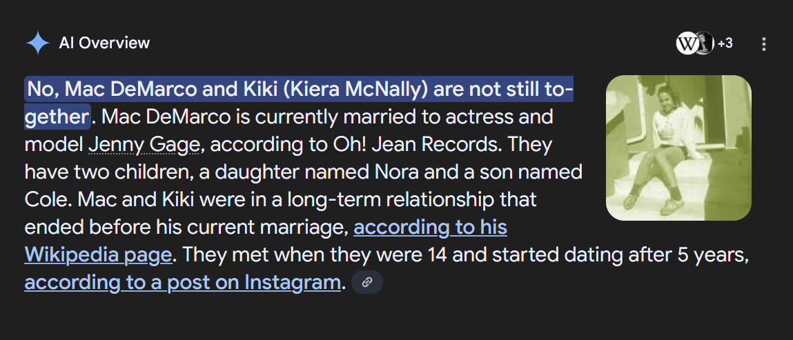This screenshot has width=793, height=340.
Task: Click the link chip icon ending the paragraph
Action: 367,282
